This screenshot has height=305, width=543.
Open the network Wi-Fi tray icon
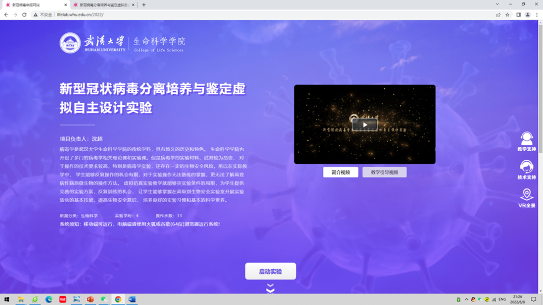pyautogui.click(x=494, y=299)
